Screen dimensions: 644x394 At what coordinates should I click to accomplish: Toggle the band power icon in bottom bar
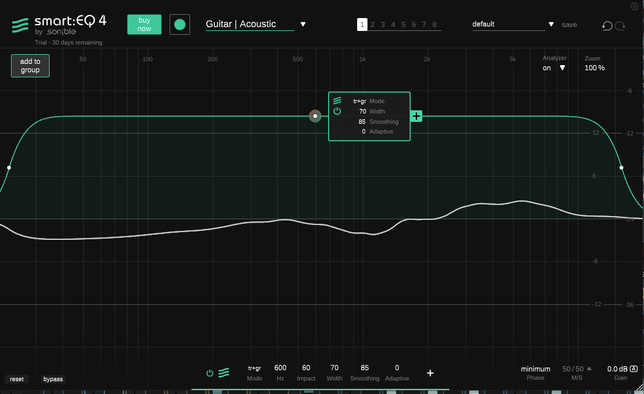point(210,373)
